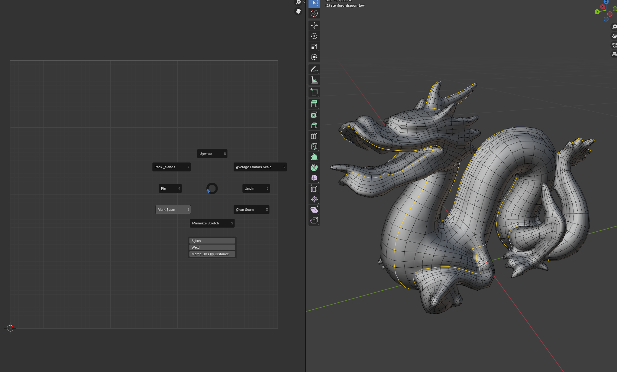Choose Unwrap from pie menu

(212, 154)
